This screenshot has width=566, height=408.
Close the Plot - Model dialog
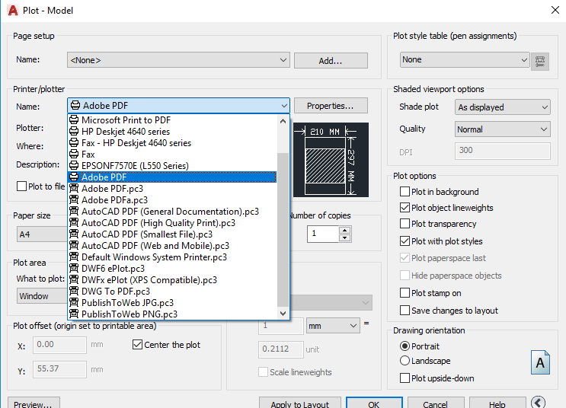[555, 10]
